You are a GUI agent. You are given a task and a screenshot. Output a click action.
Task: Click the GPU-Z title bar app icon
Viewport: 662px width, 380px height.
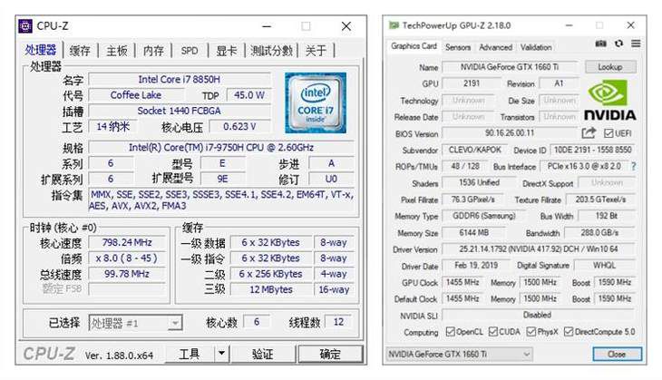click(394, 25)
